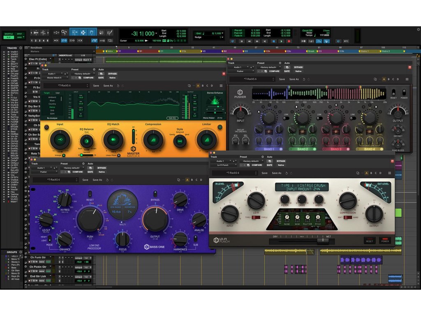Open the Master Match X plug-in selector dropdown
Viewport: 421px width, 316px height.
click(x=56, y=78)
